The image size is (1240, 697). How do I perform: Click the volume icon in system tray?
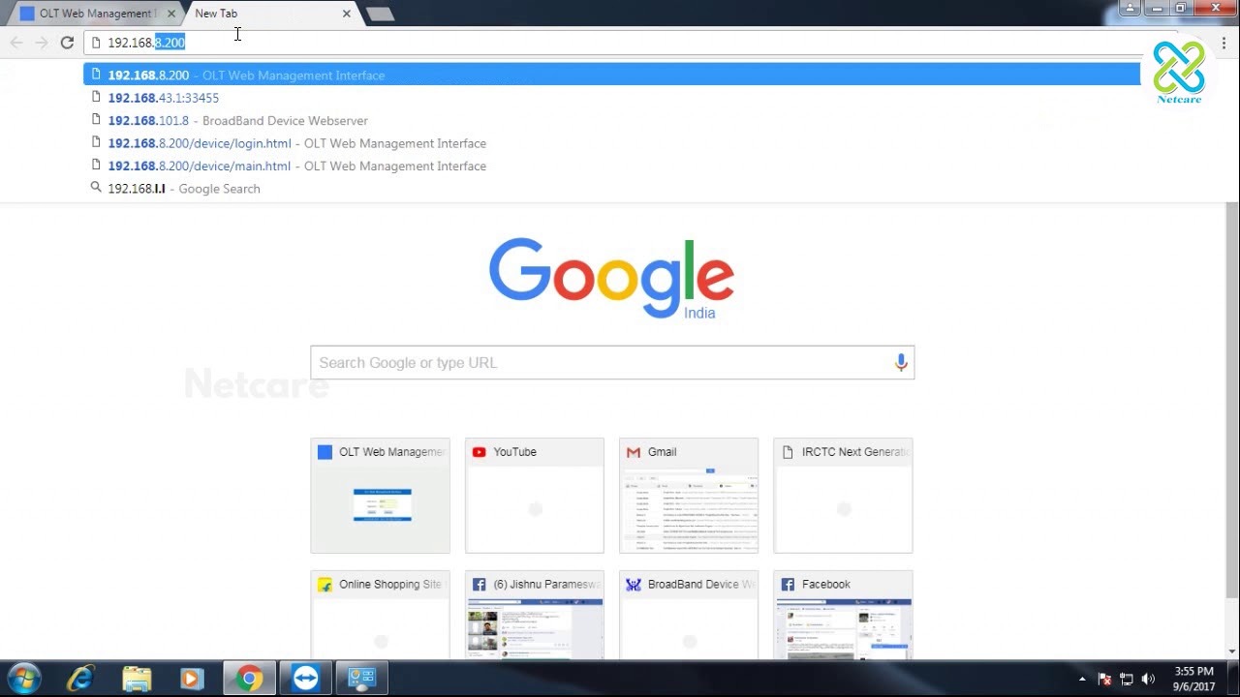[1149, 679]
